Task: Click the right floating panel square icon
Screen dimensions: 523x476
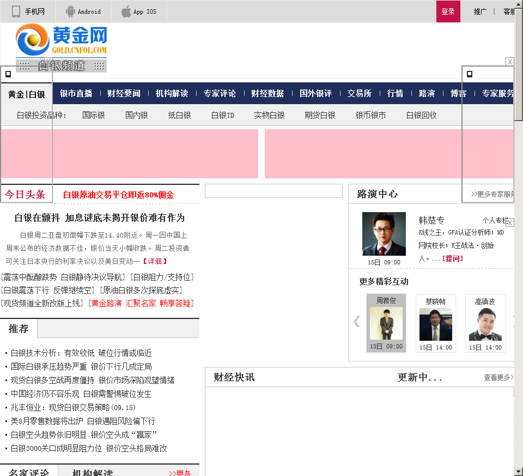Action: (x=470, y=74)
